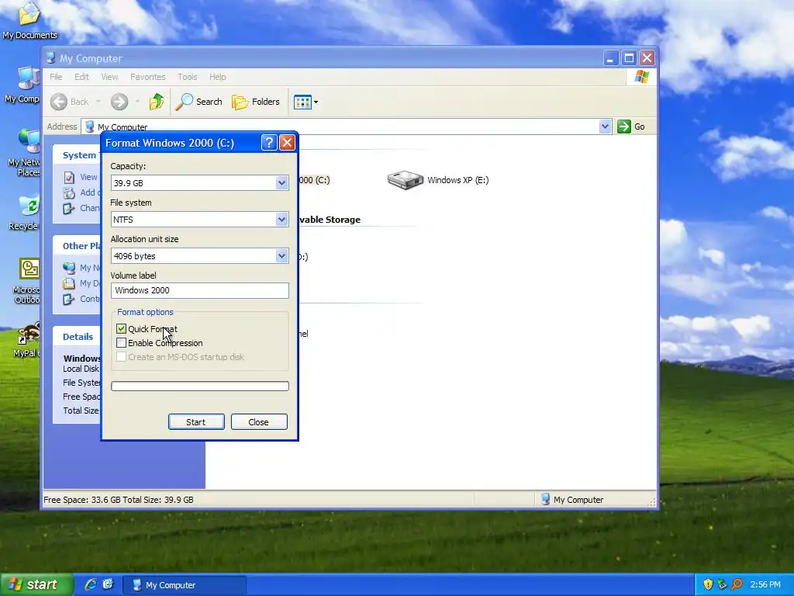Open the Edit menu
Image resolution: width=794 pixels, height=596 pixels.
(x=81, y=77)
